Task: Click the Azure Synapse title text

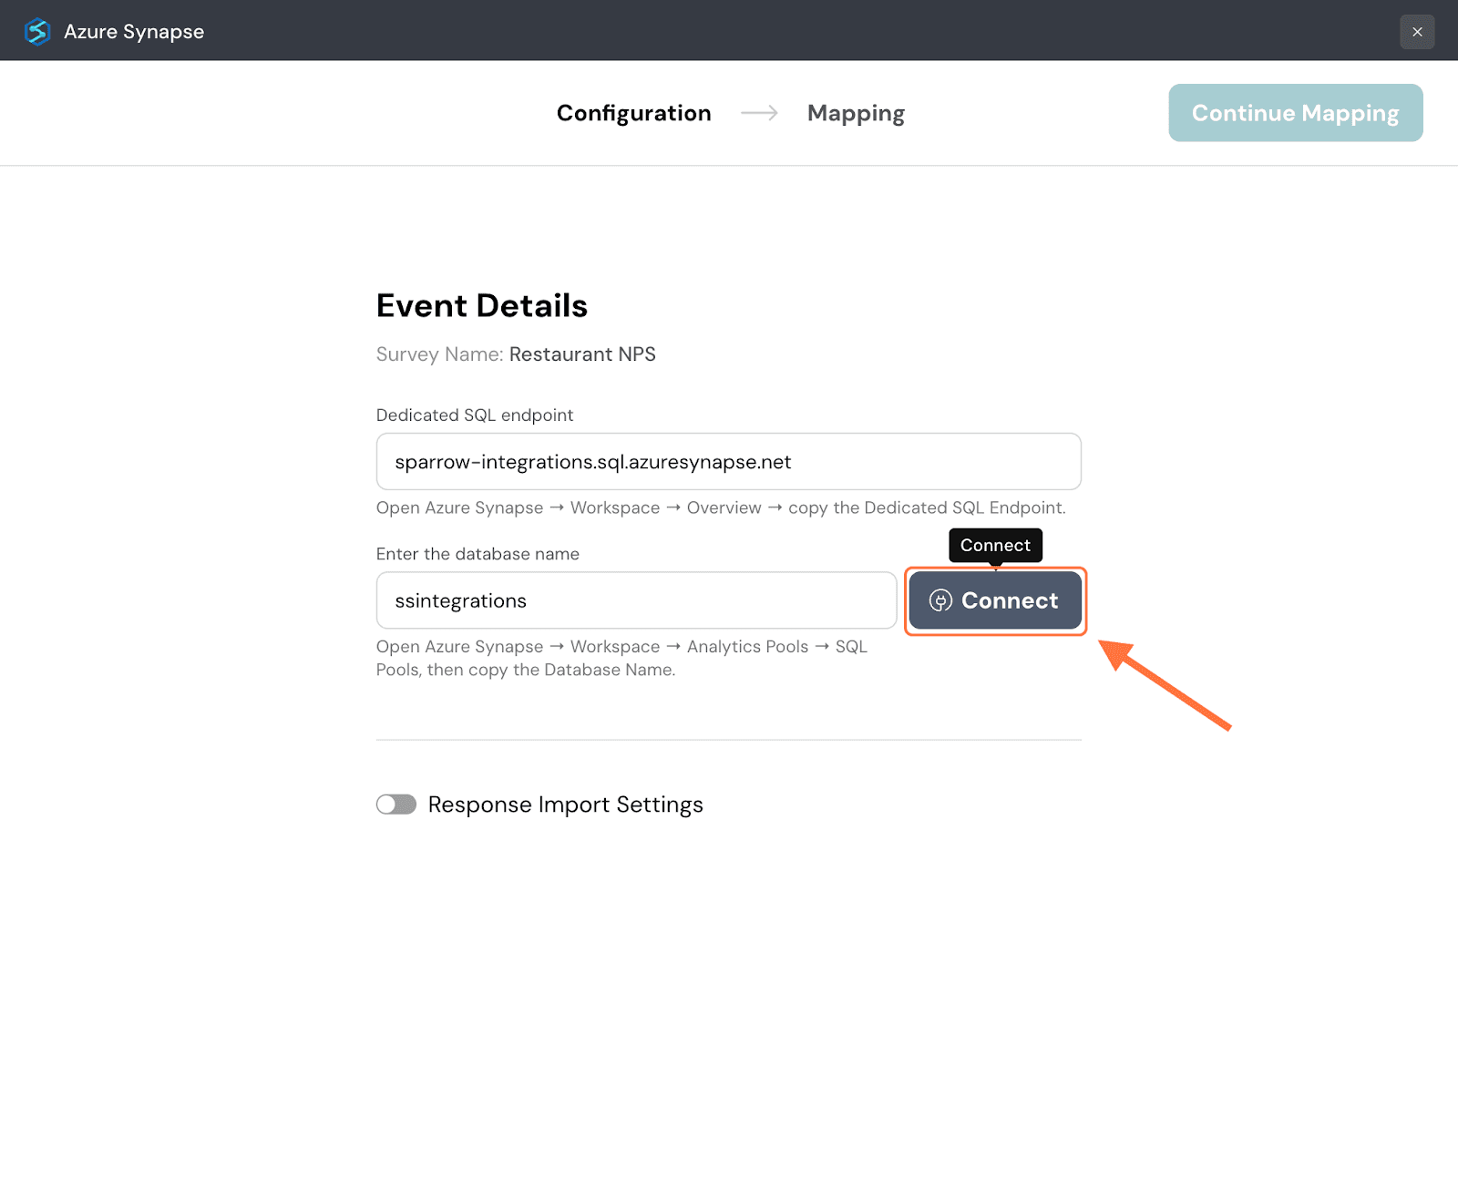Action: (134, 32)
